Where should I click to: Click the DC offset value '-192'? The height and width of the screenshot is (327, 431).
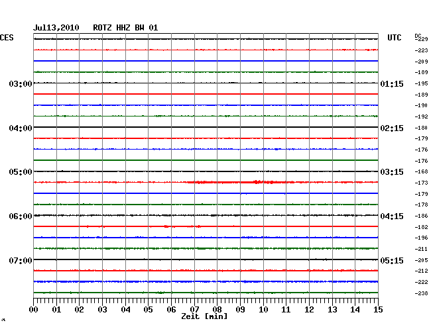[x=421, y=117]
